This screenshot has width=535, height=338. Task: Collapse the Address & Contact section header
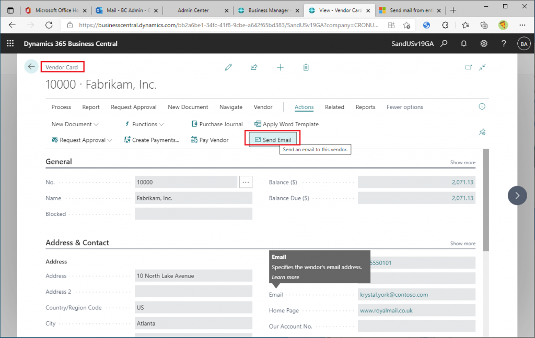coord(77,243)
